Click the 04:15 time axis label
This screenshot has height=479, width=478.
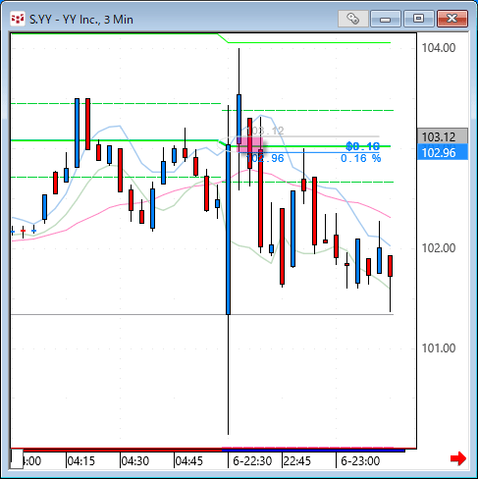pyautogui.click(x=80, y=461)
